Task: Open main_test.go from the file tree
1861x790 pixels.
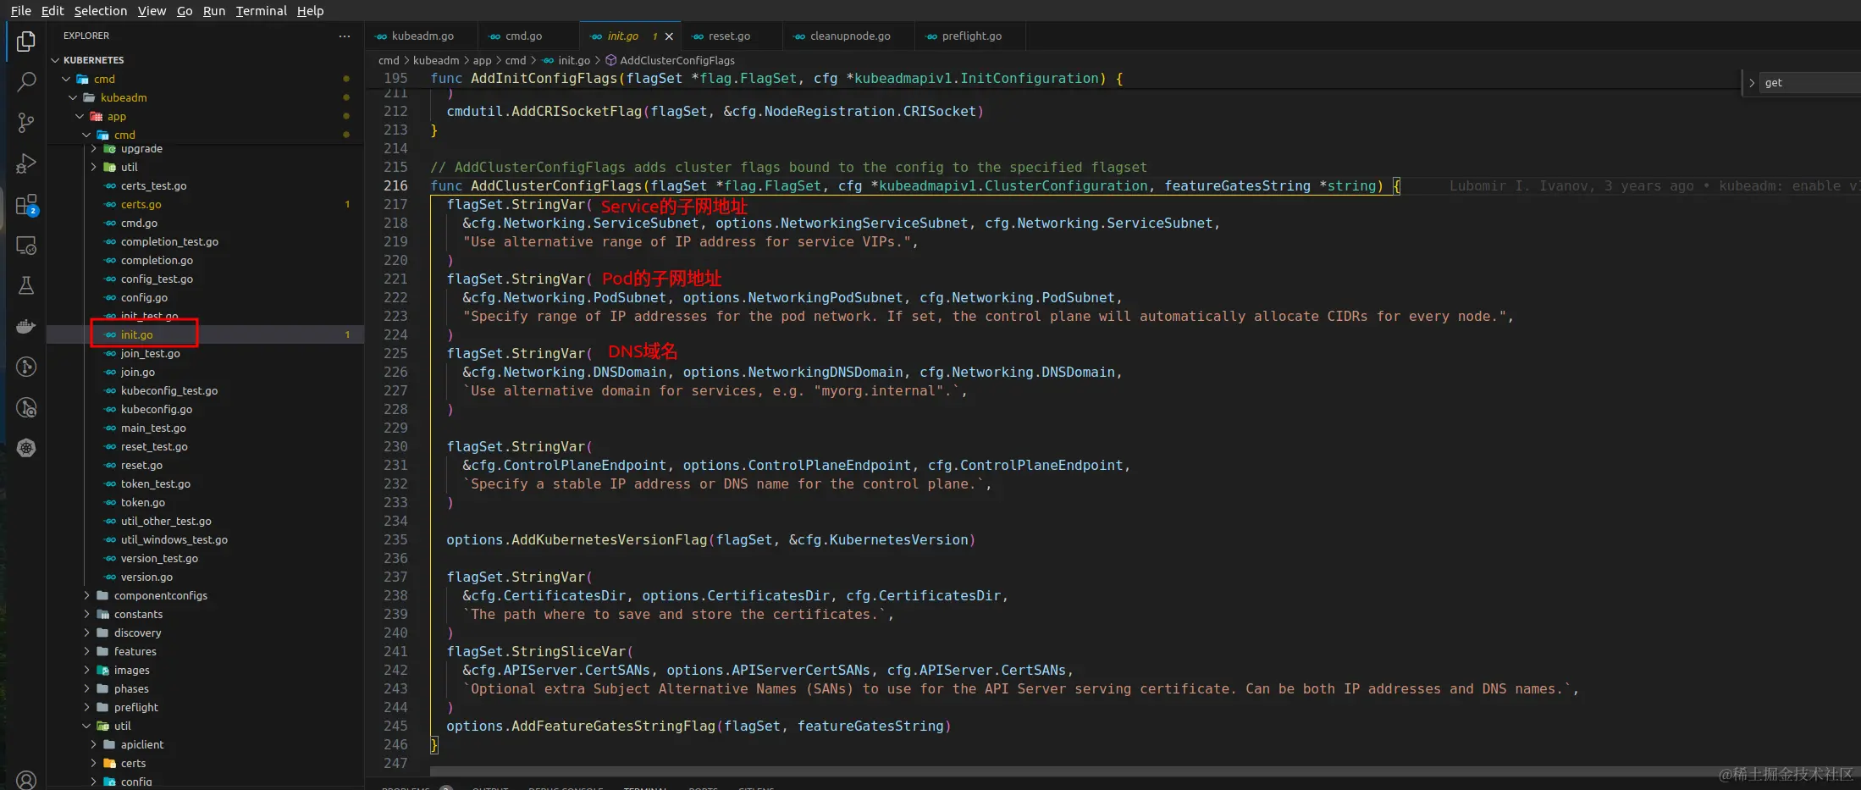Action: 205,428
